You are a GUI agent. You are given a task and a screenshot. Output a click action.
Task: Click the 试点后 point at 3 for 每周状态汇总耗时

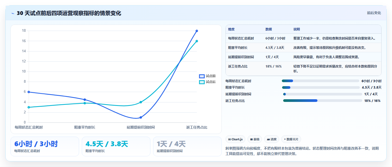[29, 107]
